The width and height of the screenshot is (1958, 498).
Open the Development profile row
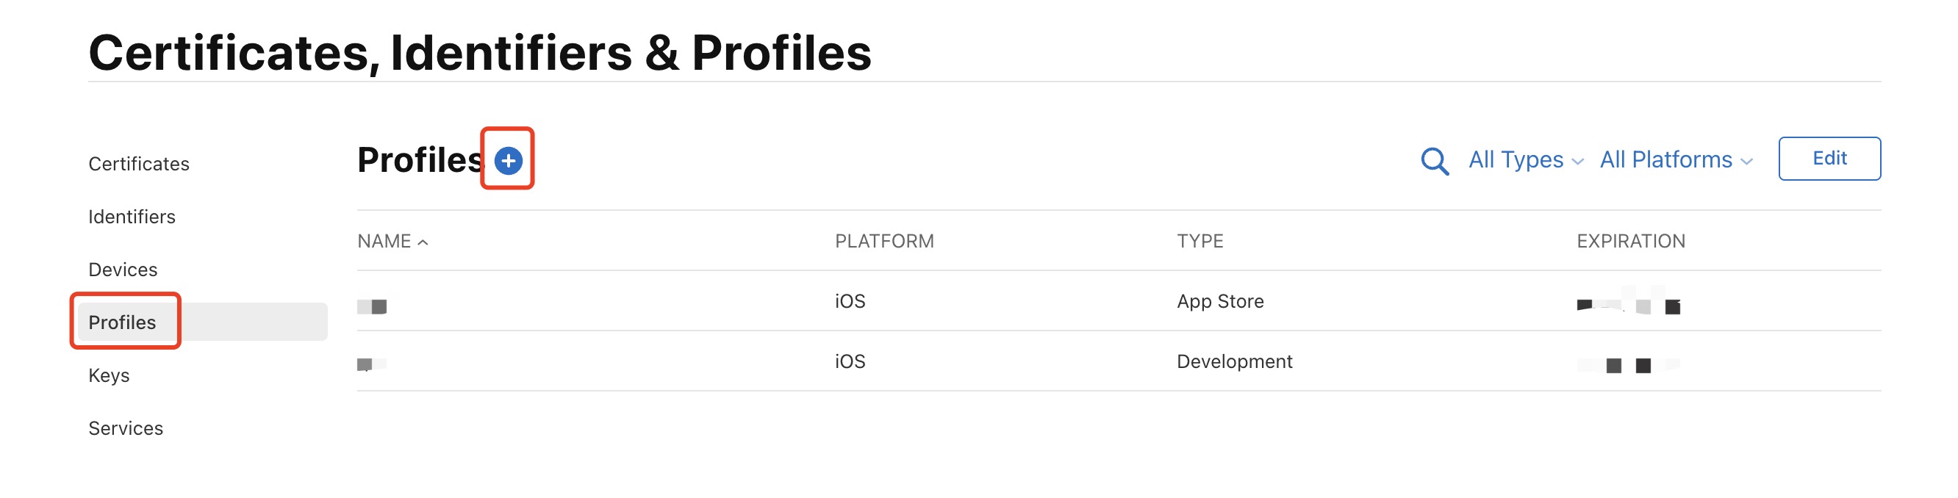pyautogui.click(x=1233, y=361)
